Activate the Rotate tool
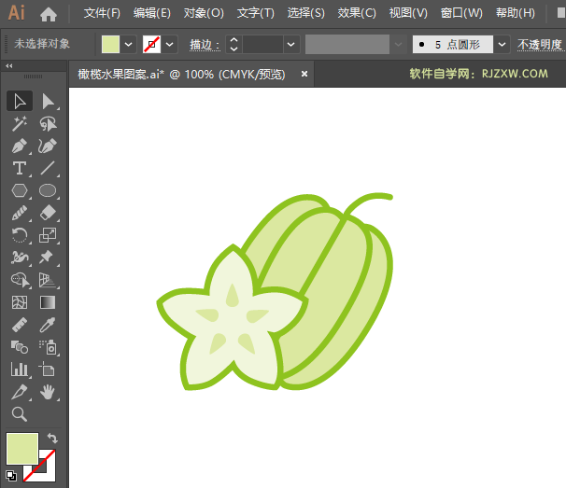566x488 pixels. pos(20,235)
